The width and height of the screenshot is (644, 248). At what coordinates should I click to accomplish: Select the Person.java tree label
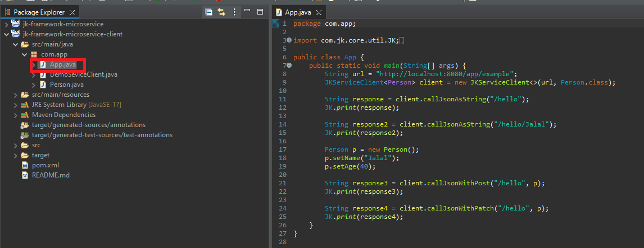point(67,85)
